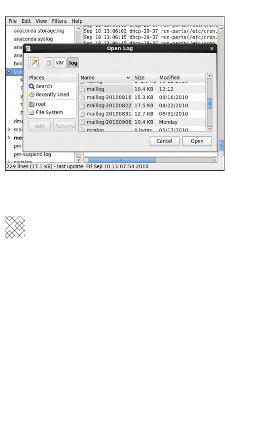Viewport: 262px width, 426px height.
Task: Click the Cancel button
Action: pos(164,141)
